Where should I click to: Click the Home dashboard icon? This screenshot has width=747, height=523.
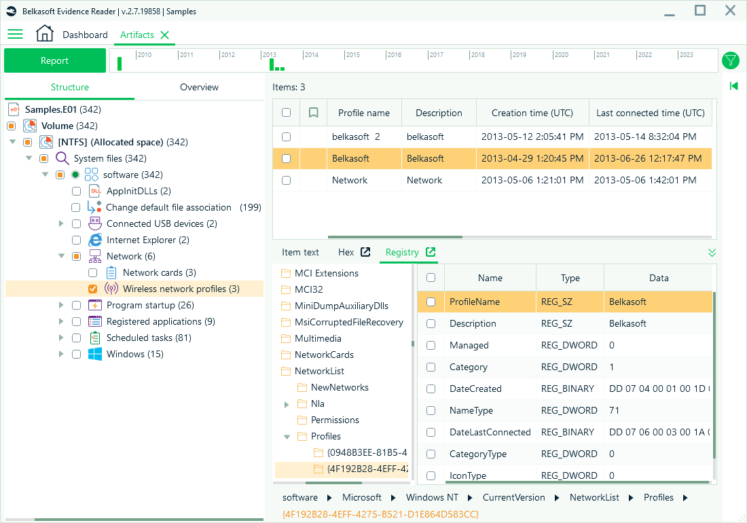[45, 34]
